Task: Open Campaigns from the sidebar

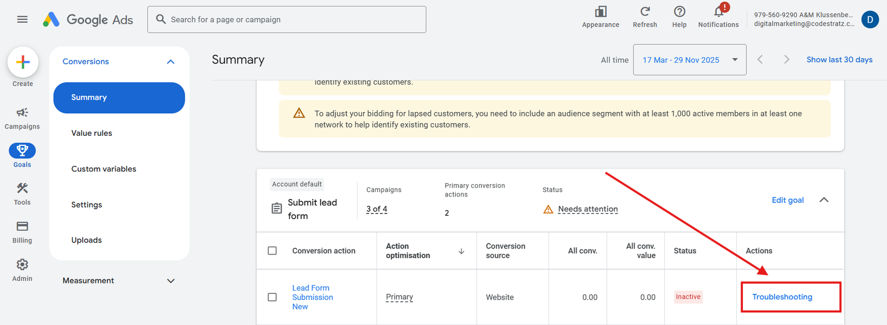Action: pos(22,119)
